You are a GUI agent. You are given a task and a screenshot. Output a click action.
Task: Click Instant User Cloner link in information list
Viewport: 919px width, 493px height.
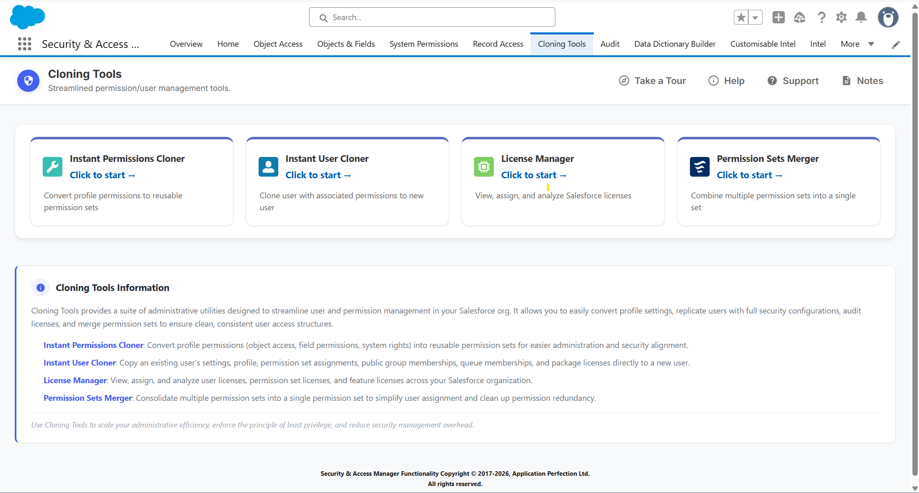[x=80, y=363]
